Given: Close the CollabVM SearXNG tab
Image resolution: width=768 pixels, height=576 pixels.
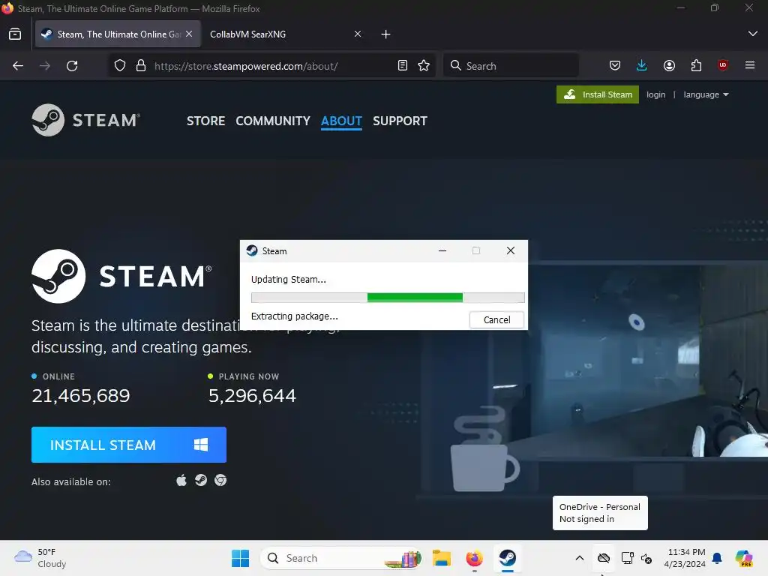Looking at the screenshot, I should pos(358,34).
